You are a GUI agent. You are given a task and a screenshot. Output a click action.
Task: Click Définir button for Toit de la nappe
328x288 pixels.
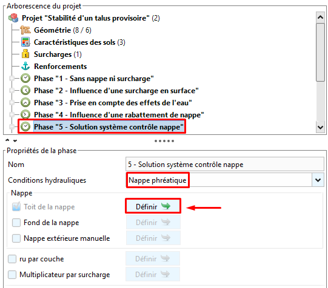click(153, 206)
